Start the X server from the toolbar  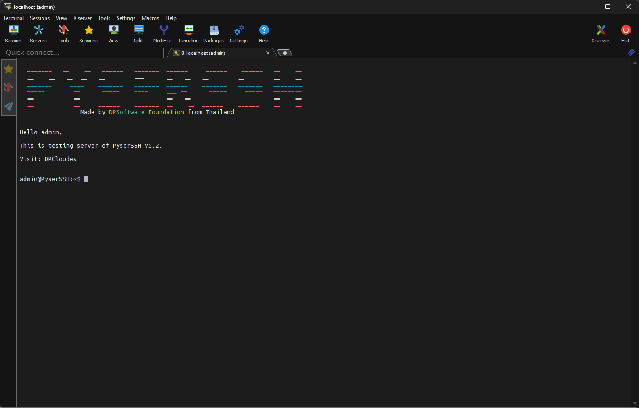point(600,33)
